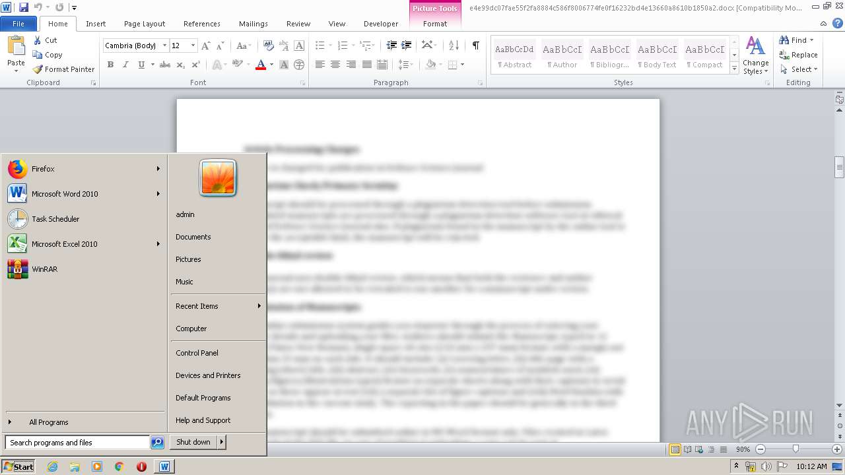The image size is (845, 475).
Task: Toggle Bold formatting in Font group
Action: tap(110, 65)
